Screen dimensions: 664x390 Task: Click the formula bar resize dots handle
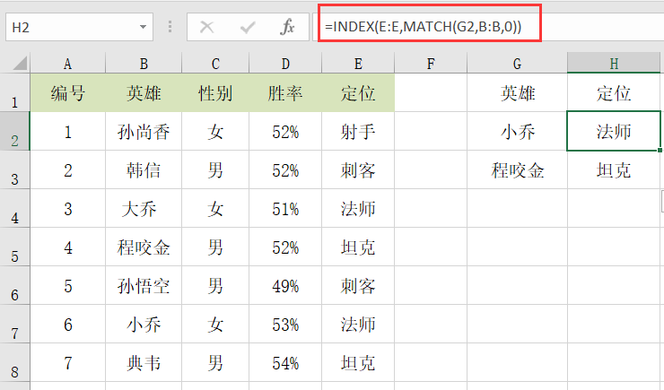pyautogui.click(x=170, y=27)
